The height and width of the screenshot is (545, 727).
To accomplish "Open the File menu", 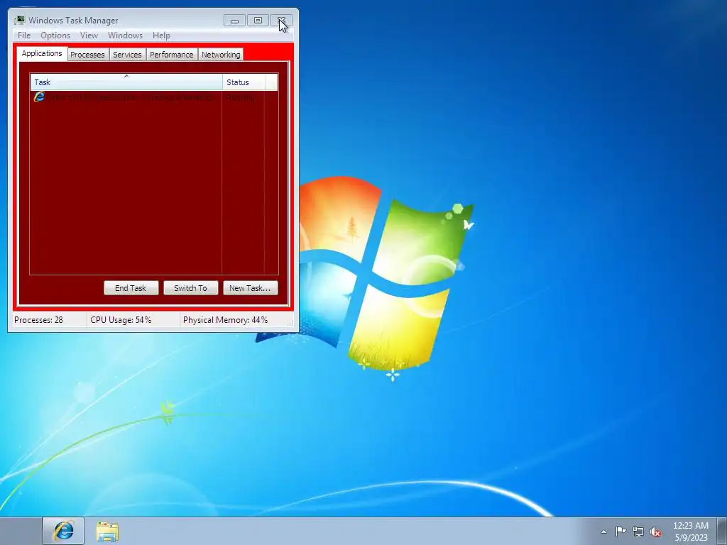I will [24, 35].
